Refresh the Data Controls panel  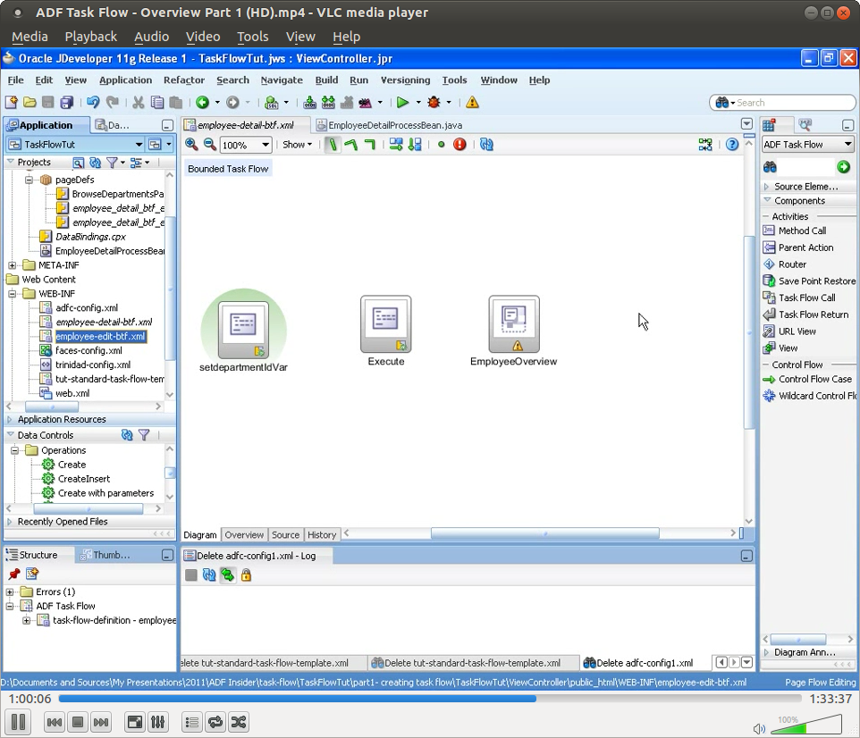[x=125, y=435]
